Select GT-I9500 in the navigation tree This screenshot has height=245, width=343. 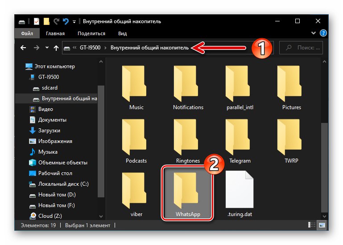45,77
